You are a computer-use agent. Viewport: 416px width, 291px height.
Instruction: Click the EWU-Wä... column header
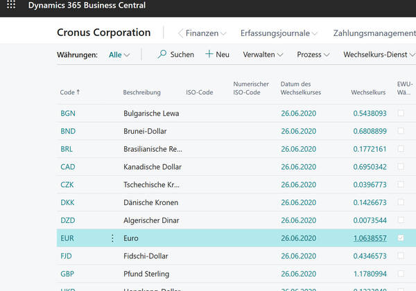coord(405,88)
